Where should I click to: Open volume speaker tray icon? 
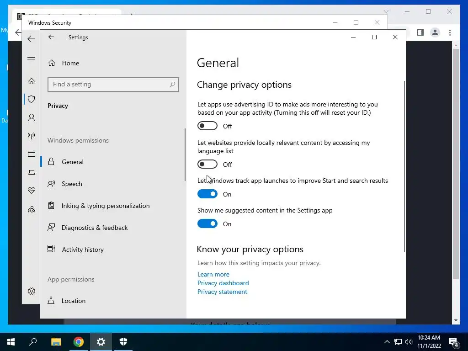pyautogui.click(x=409, y=342)
